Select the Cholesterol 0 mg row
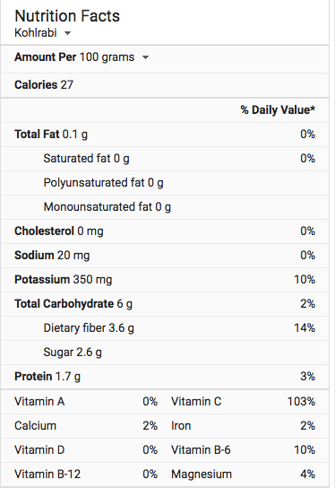This screenshot has width=335, height=488. click(165, 231)
